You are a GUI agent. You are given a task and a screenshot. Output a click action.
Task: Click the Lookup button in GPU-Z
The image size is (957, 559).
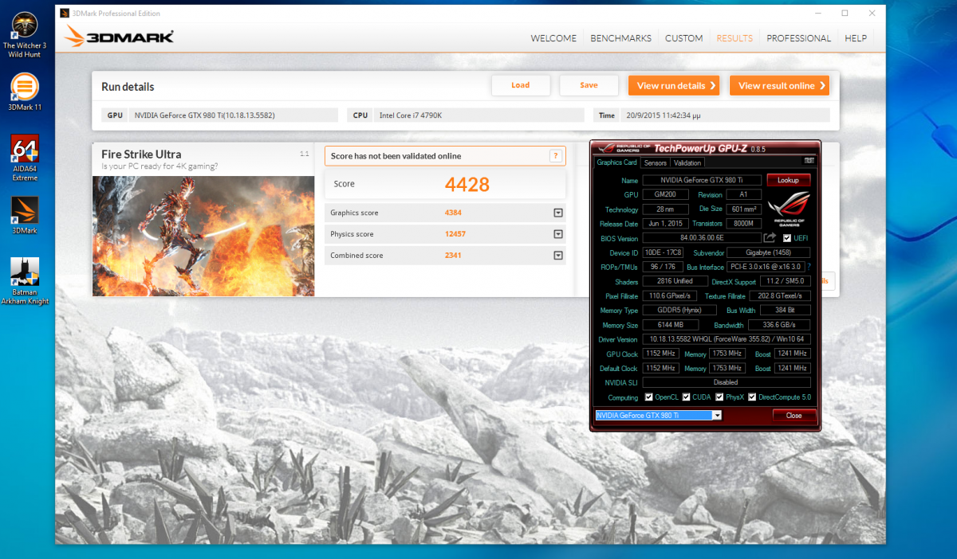pos(789,180)
